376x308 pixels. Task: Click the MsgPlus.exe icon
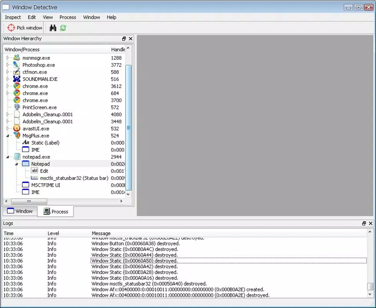click(x=17, y=136)
